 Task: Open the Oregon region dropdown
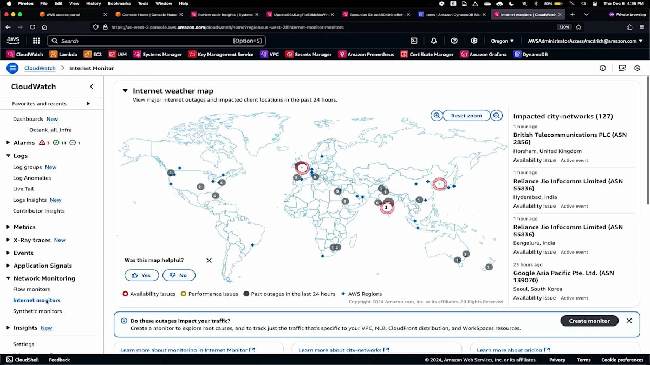[502, 41]
